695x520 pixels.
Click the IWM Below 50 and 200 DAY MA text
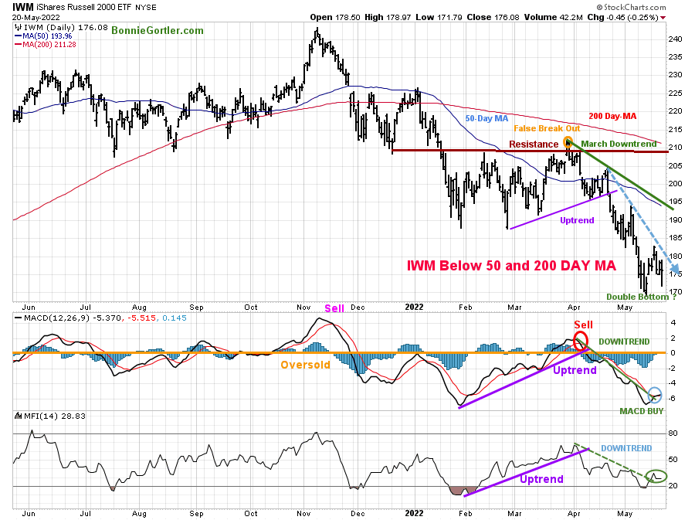[511, 266]
